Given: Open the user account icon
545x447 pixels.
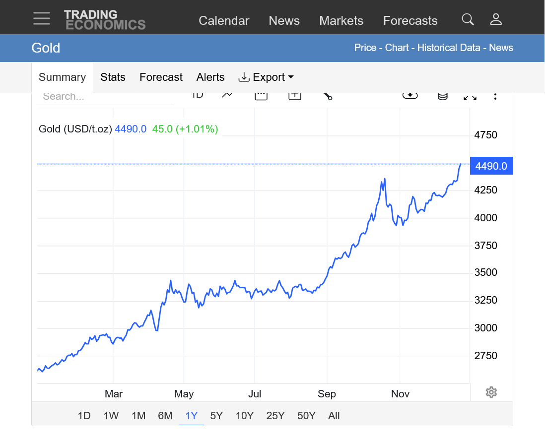Looking at the screenshot, I should tap(496, 19).
